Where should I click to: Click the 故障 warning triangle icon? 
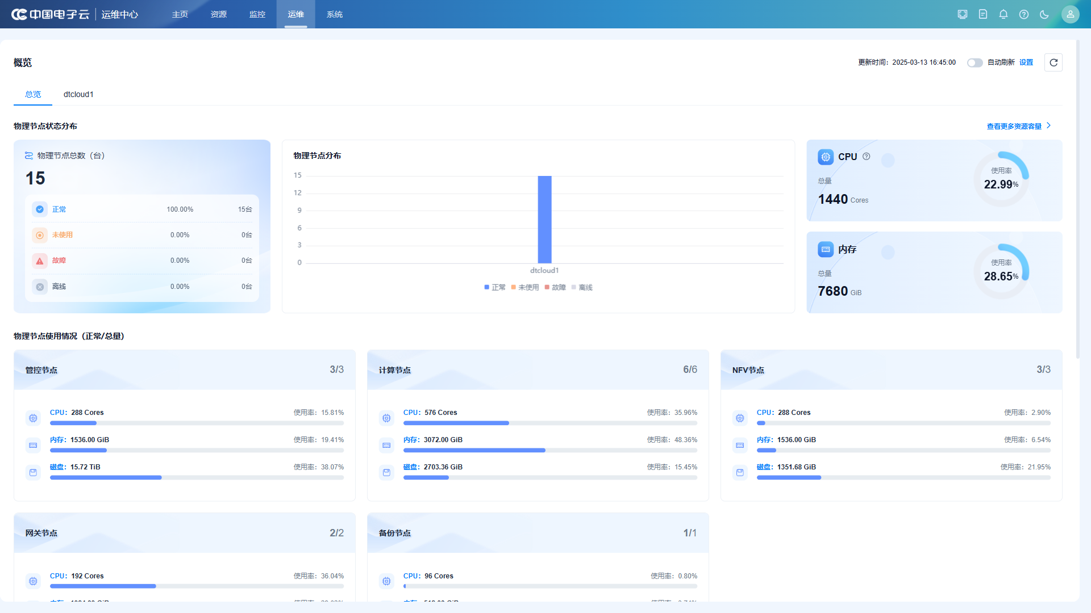[40, 261]
